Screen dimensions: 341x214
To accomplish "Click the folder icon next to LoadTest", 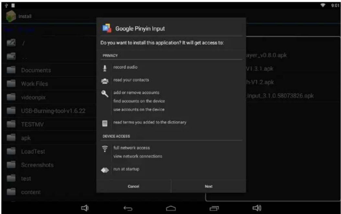I will (11, 151).
